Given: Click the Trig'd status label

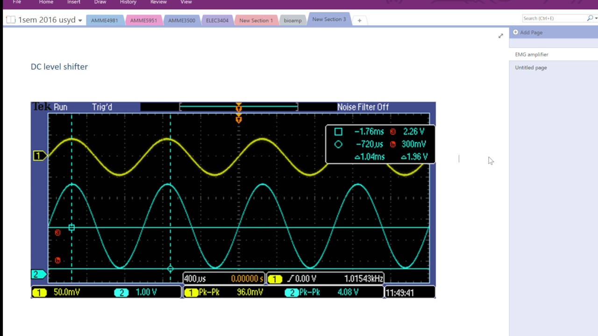Looking at the screenshot, I should coord(102,107).
